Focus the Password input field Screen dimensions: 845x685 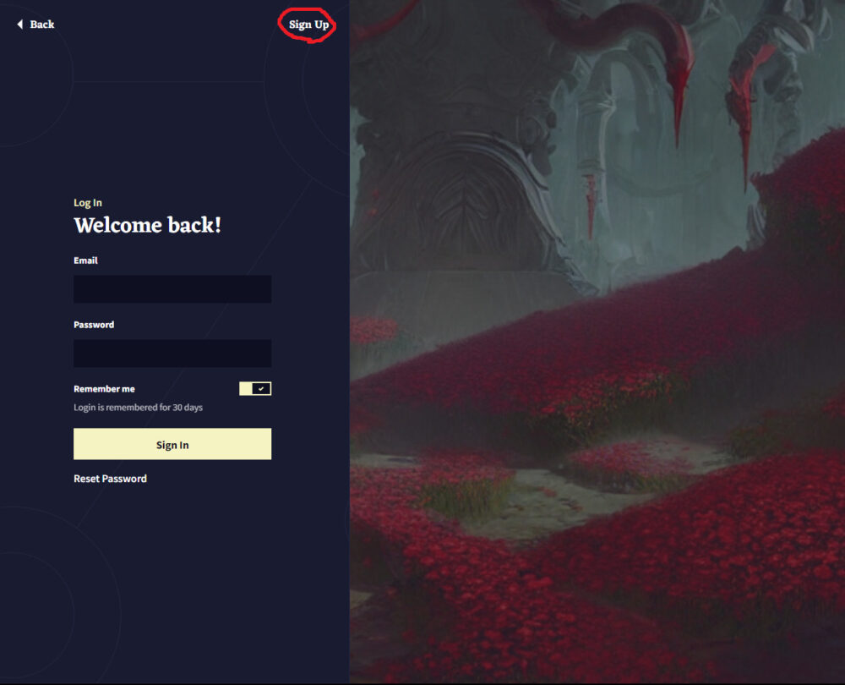click(x=172, y=353)
